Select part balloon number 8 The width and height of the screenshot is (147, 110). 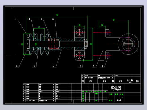click(x=29, y=19)
